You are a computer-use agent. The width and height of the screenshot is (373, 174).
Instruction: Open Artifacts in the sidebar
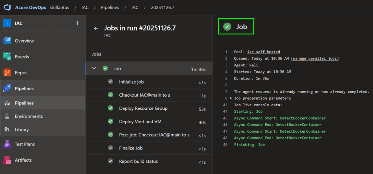pos(23,160)
